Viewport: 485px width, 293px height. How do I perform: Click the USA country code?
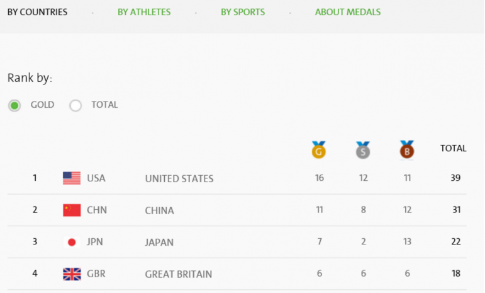point(96,178)
